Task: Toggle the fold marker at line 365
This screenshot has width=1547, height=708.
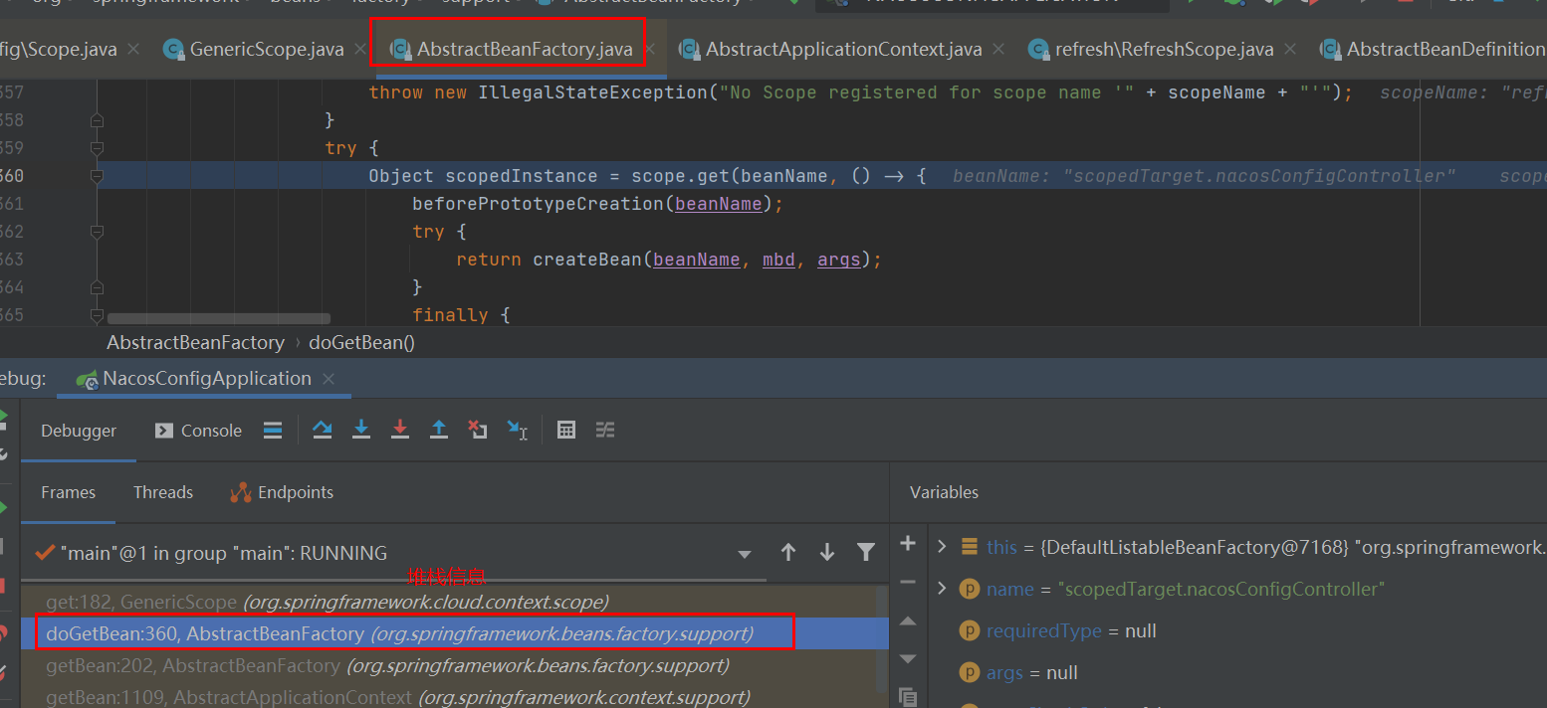Action: 97,315
